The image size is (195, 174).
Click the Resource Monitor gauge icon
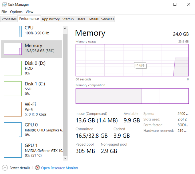click(37, 168)
